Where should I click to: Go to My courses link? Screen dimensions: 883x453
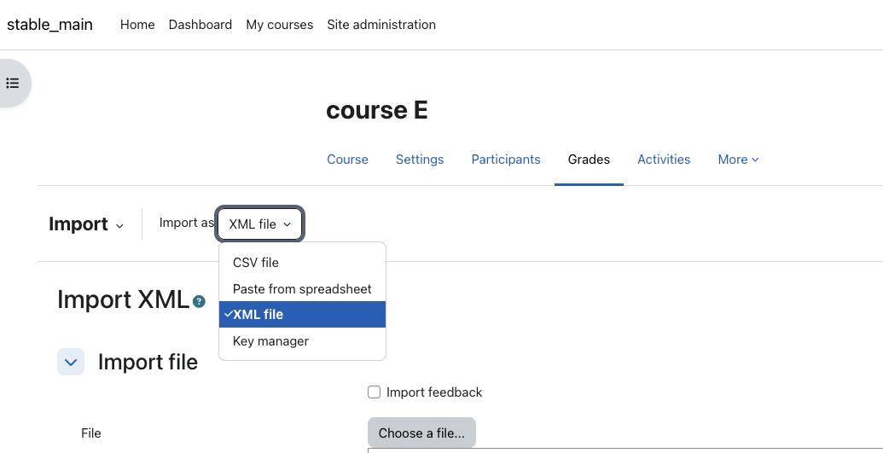point(279,25)
